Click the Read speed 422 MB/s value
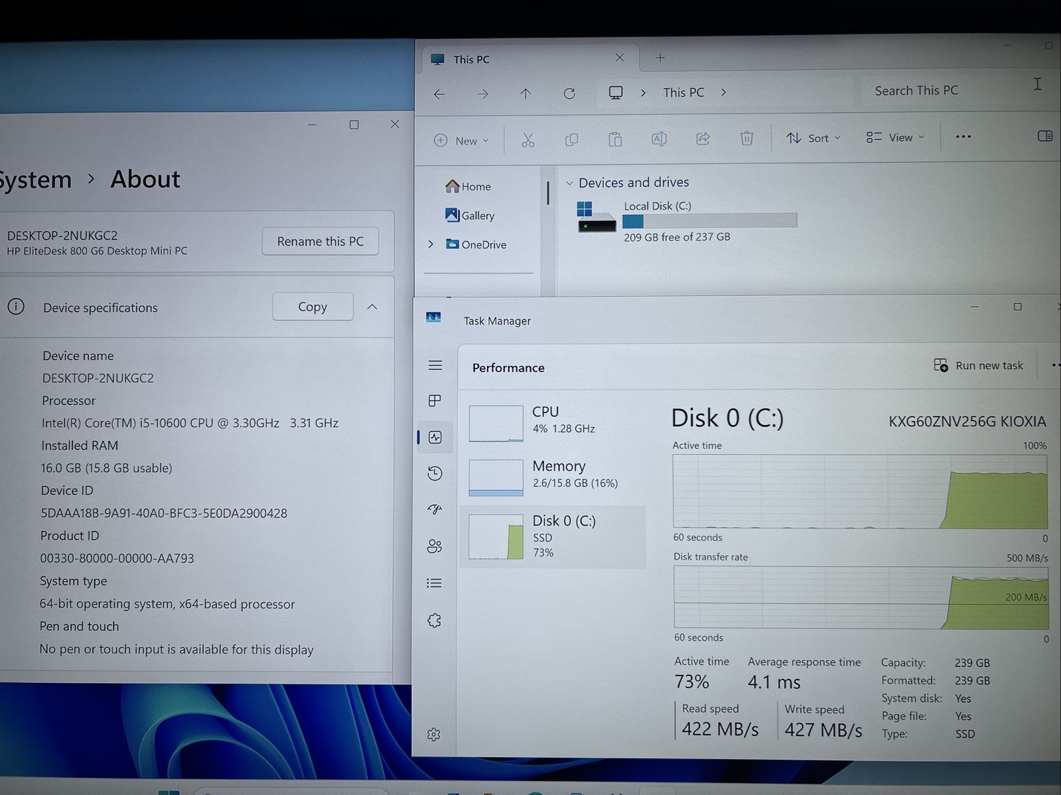Screen dimensions: 1061x795 coord(720,729)
